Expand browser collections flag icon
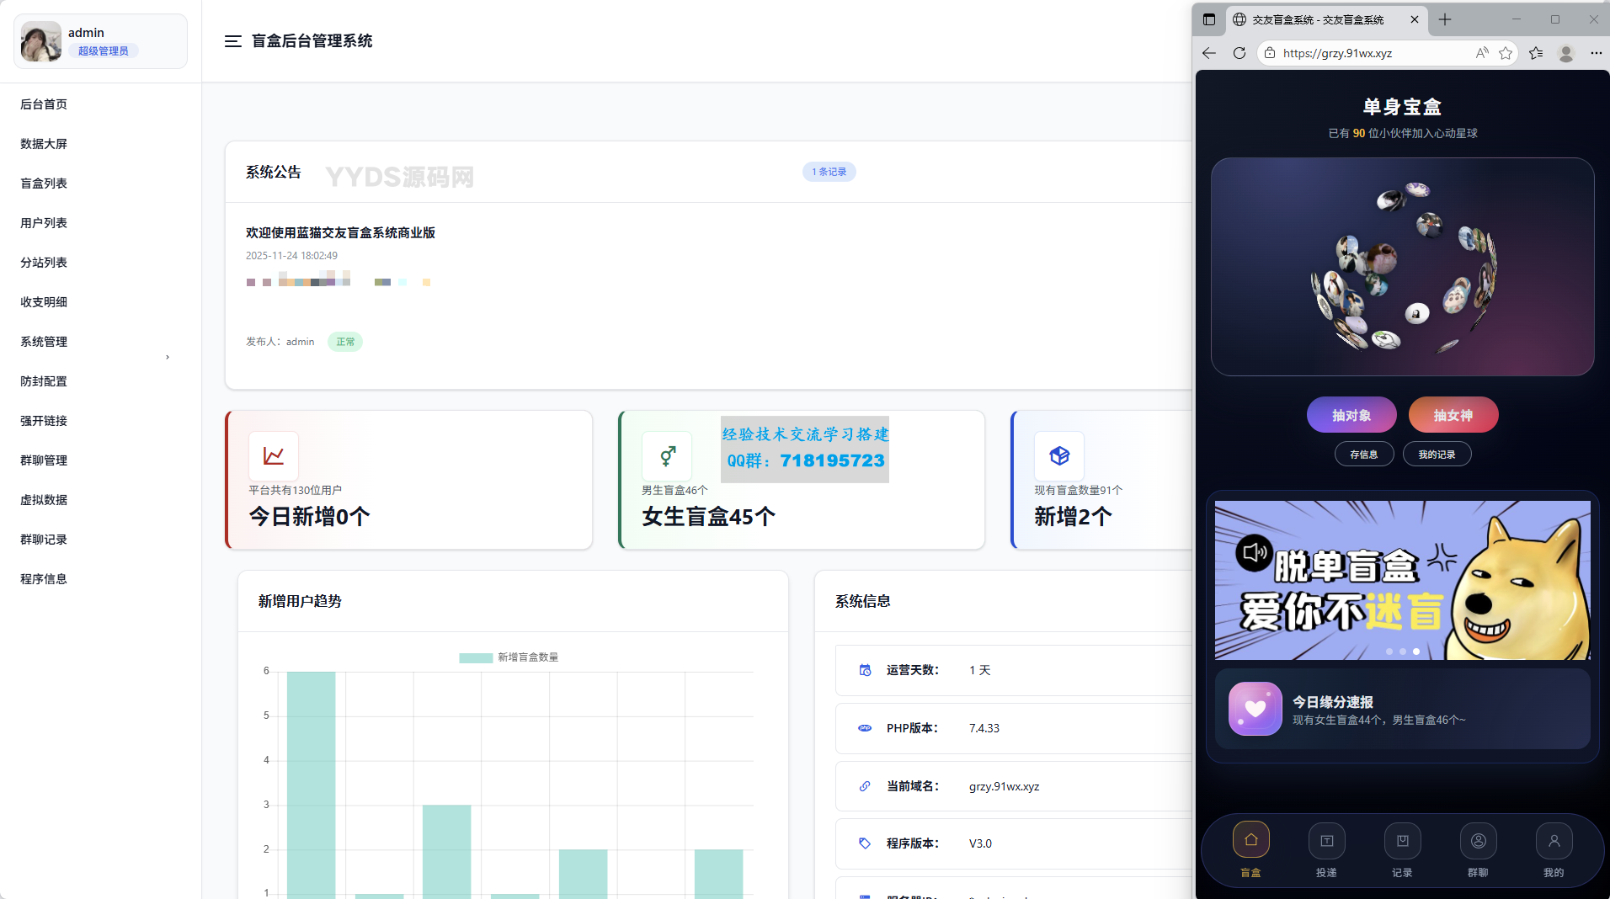The image size is (1610, 899). [x=1536, y=52]
